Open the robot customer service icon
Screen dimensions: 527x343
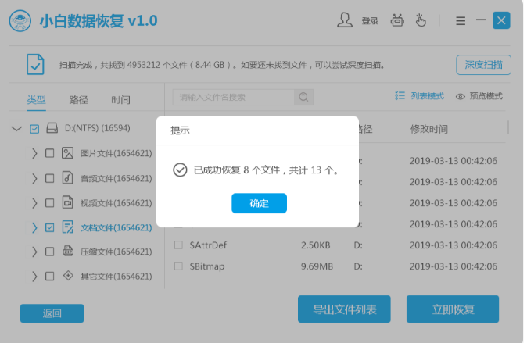coord(398,21)
